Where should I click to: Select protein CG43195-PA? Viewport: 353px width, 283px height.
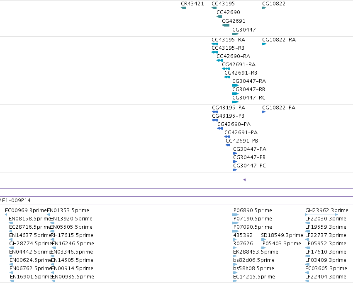point(215,112)
